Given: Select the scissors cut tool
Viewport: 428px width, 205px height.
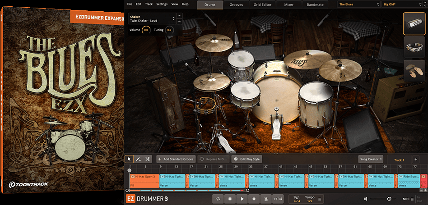Looking at the screenshot, I should 147,159.
